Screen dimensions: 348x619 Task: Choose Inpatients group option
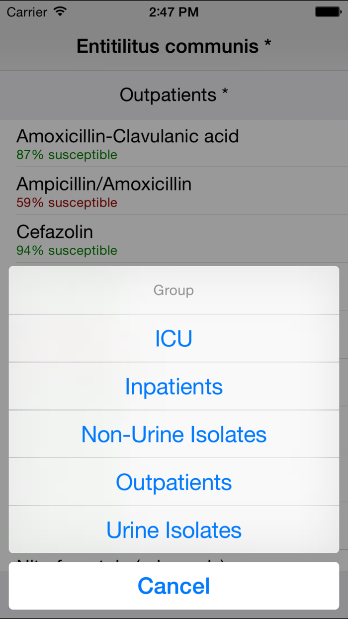[x=174, y=386]
